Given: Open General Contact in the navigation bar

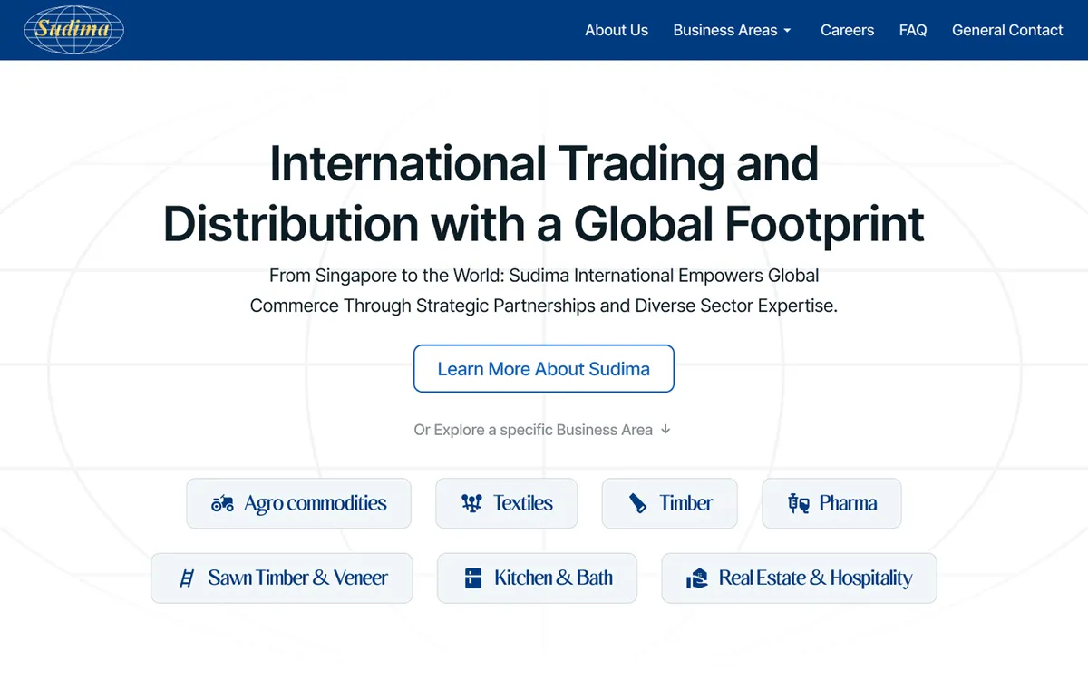Looking at the screenshot, I should 1007,30.
